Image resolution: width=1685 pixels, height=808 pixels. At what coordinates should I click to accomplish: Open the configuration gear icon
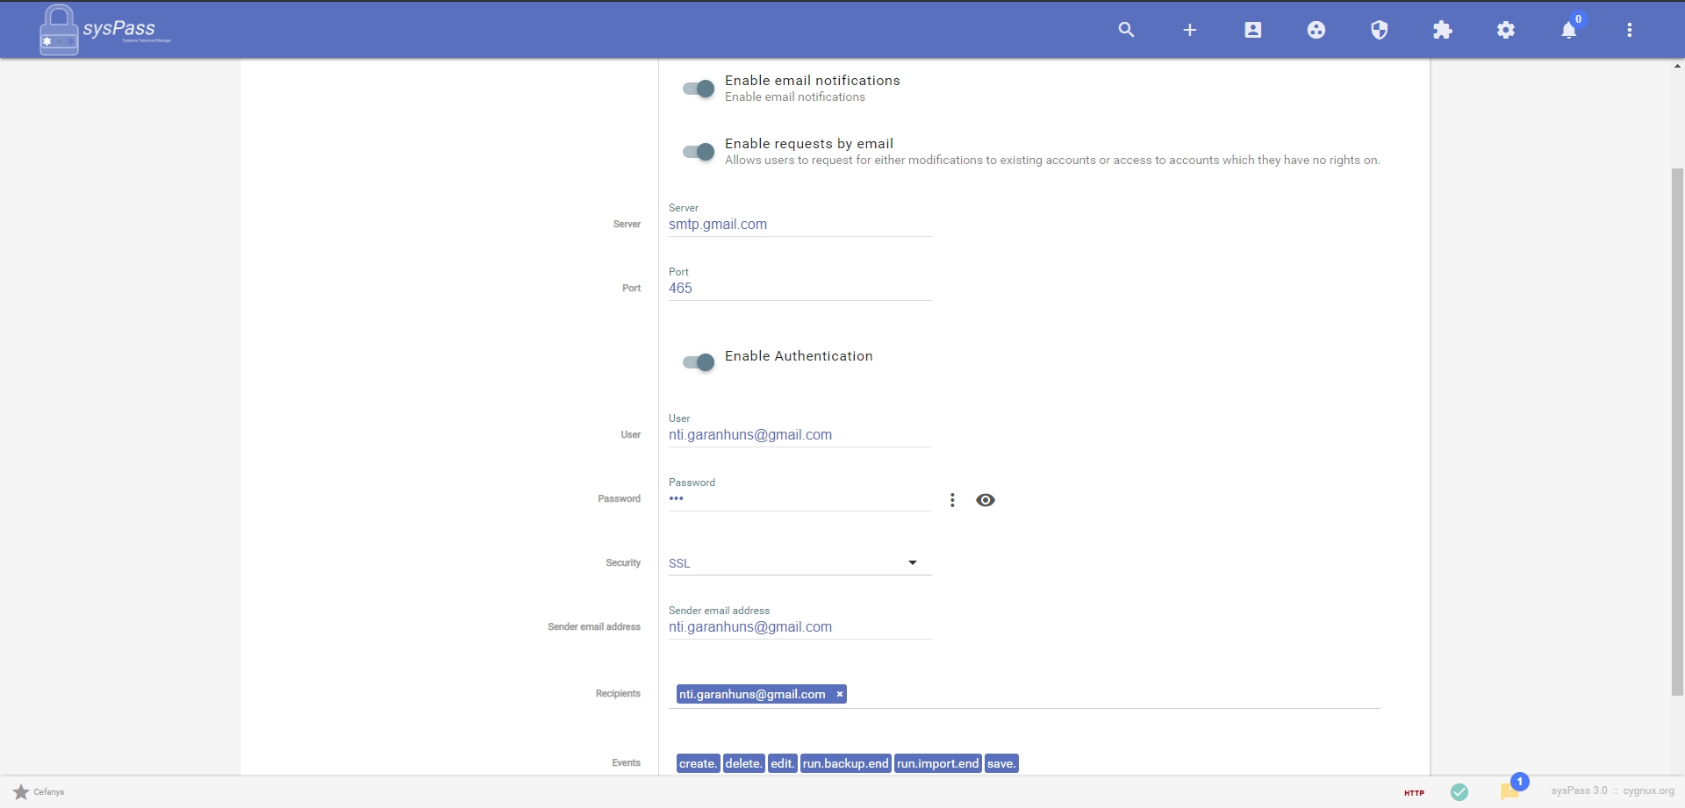(1506, 30)
